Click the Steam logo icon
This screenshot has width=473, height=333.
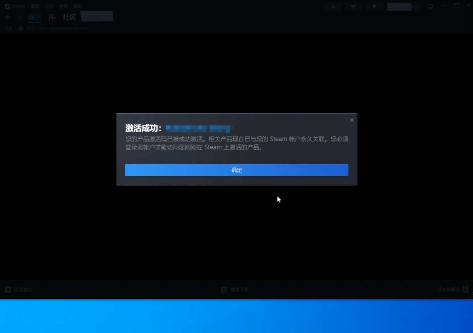(7, 6)
